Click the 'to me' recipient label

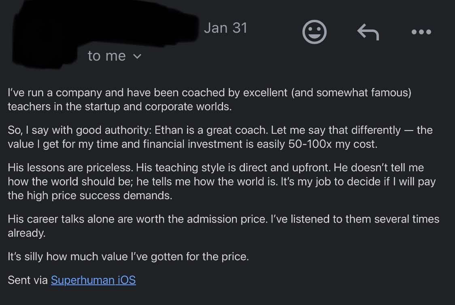(107, 56)
